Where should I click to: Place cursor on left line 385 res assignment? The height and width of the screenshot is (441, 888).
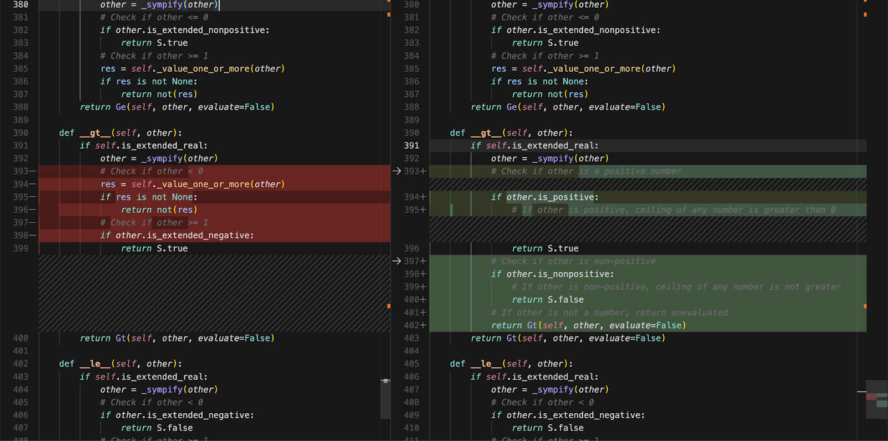(x=193, y=68)
